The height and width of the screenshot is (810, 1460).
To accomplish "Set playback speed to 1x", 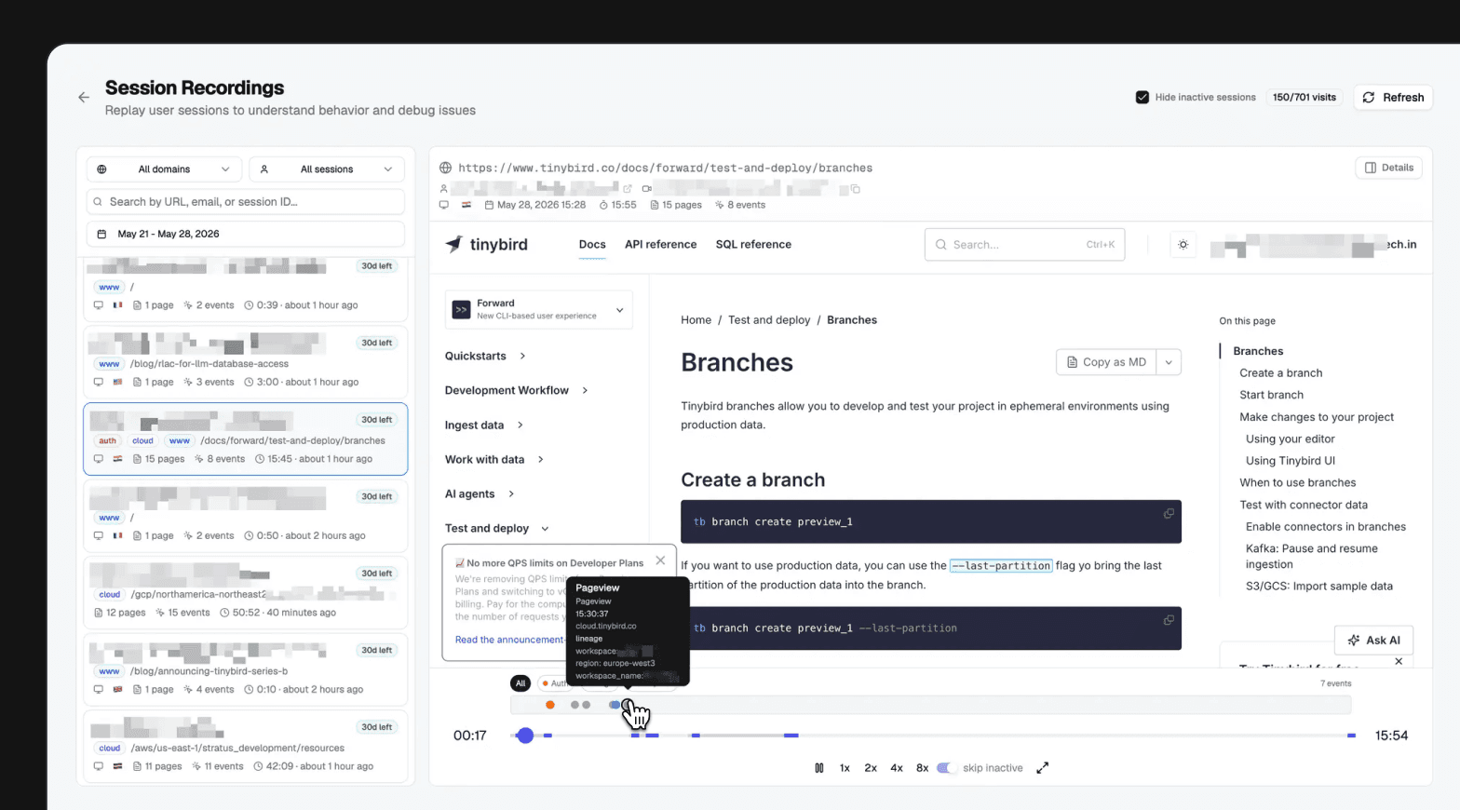I will tap(845, 768).
